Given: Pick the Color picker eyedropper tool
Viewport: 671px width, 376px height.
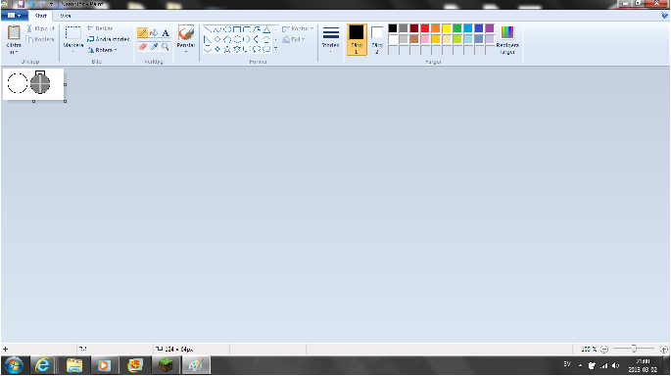Looking at the screenshot, I should point(154,46).
